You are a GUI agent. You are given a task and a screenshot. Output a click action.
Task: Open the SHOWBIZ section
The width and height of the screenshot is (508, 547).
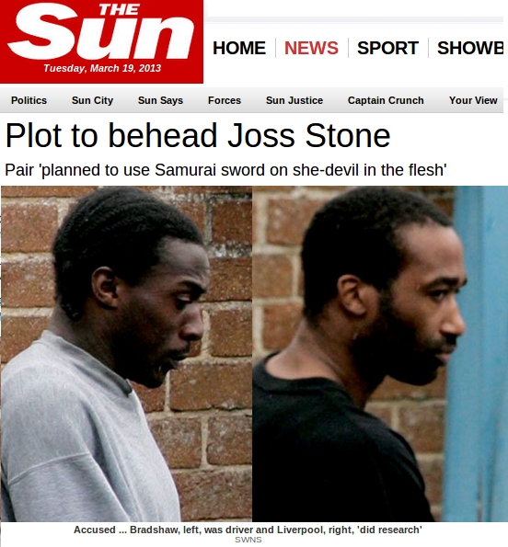tap(470, 48)
